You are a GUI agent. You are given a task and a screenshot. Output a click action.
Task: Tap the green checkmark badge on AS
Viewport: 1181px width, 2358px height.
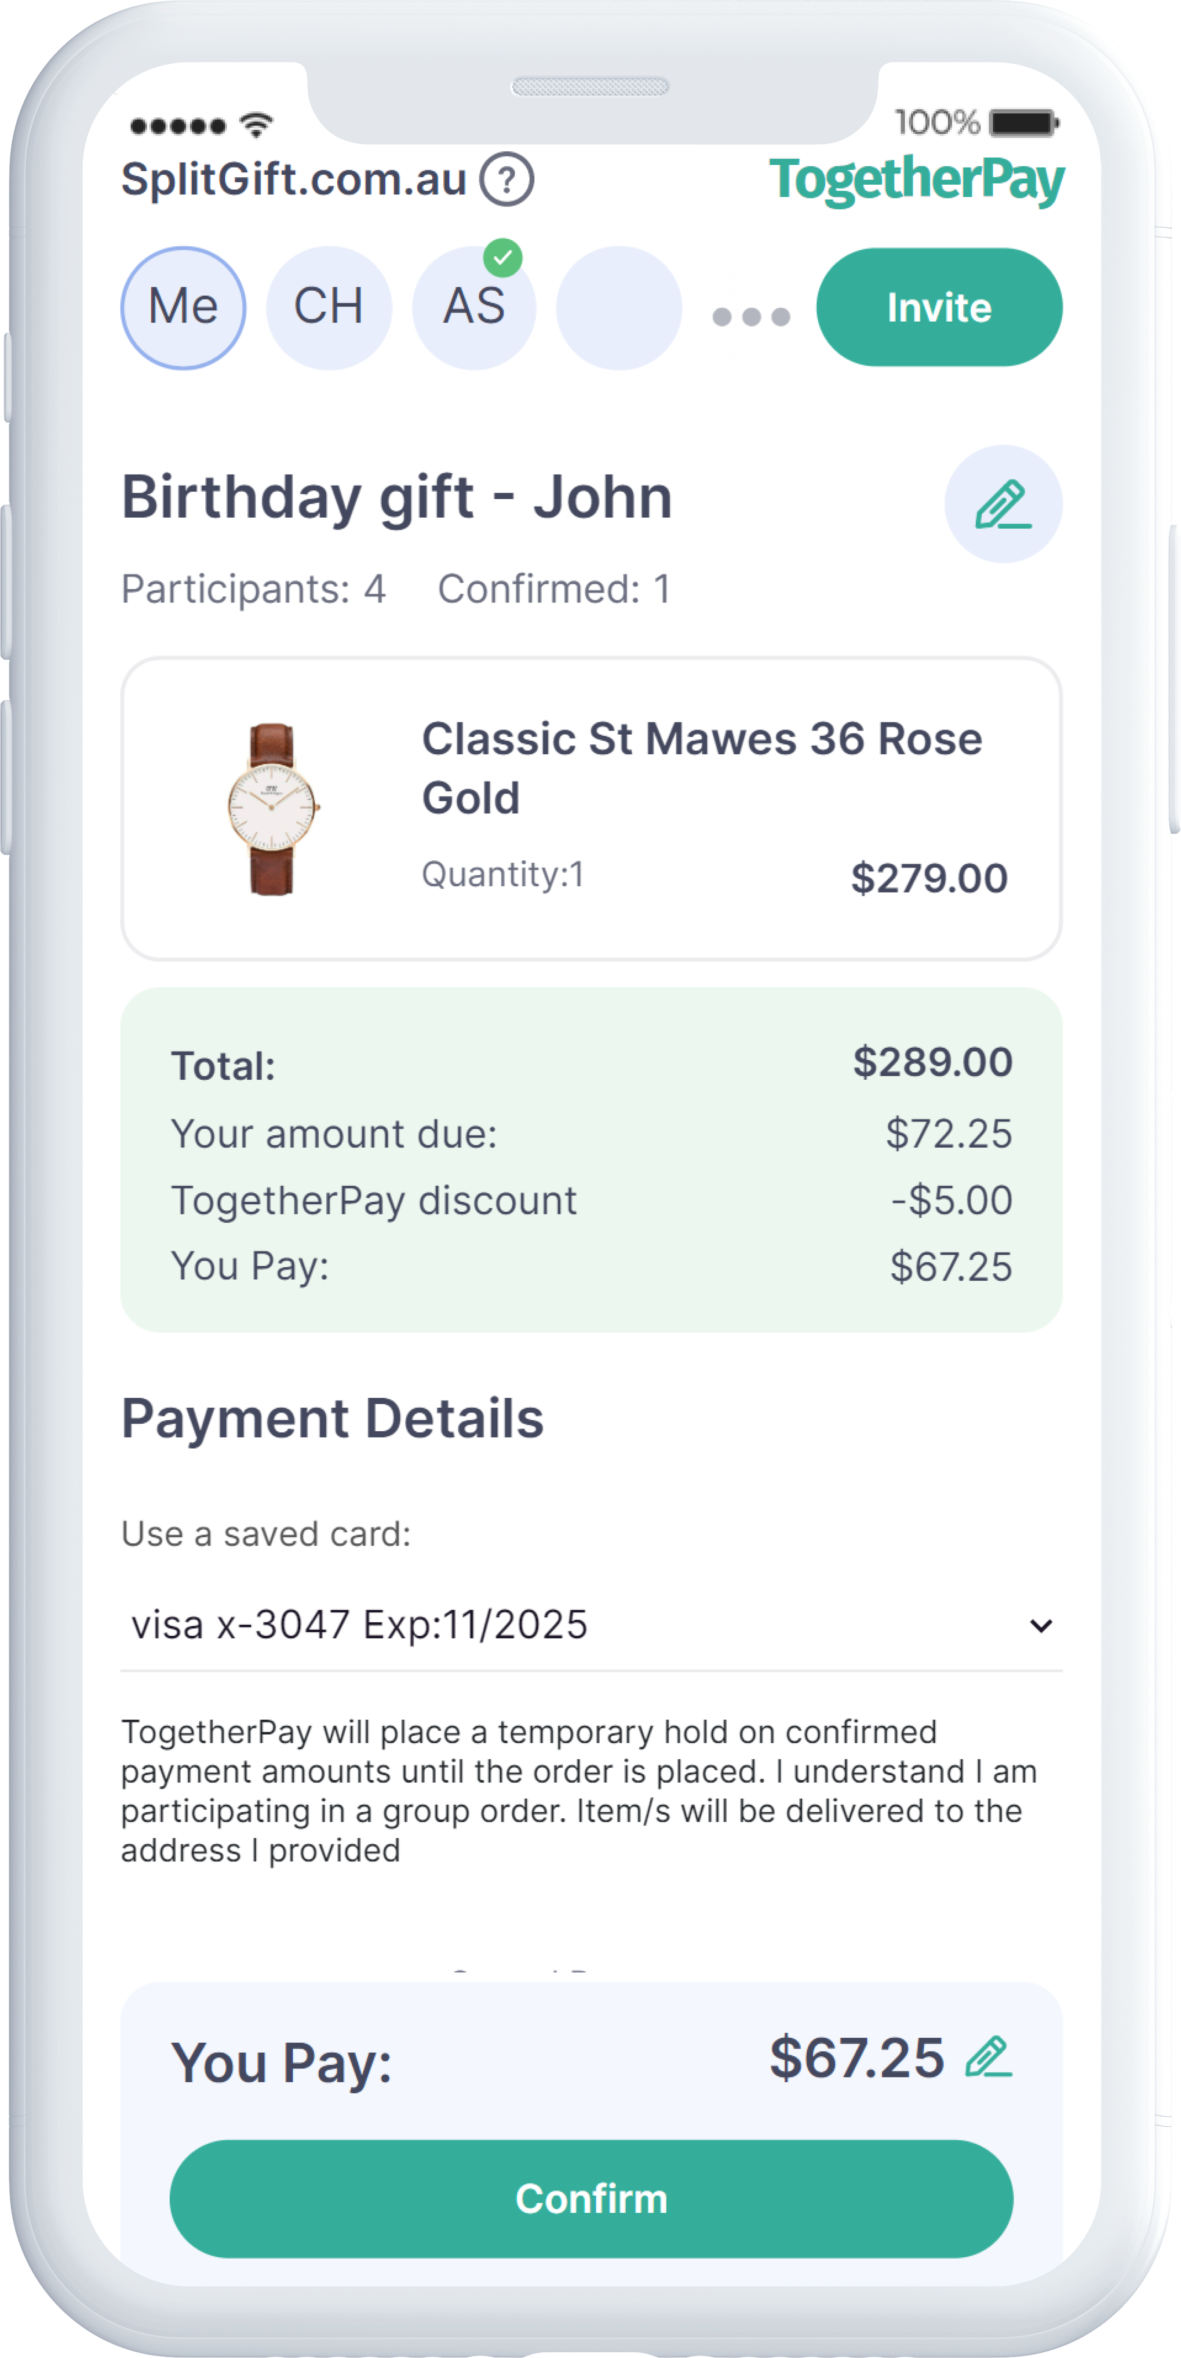coord(503,257)
